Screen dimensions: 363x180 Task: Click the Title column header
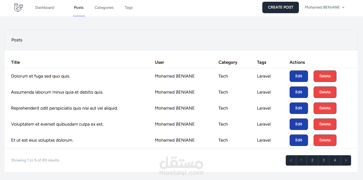tap(15, 62)
